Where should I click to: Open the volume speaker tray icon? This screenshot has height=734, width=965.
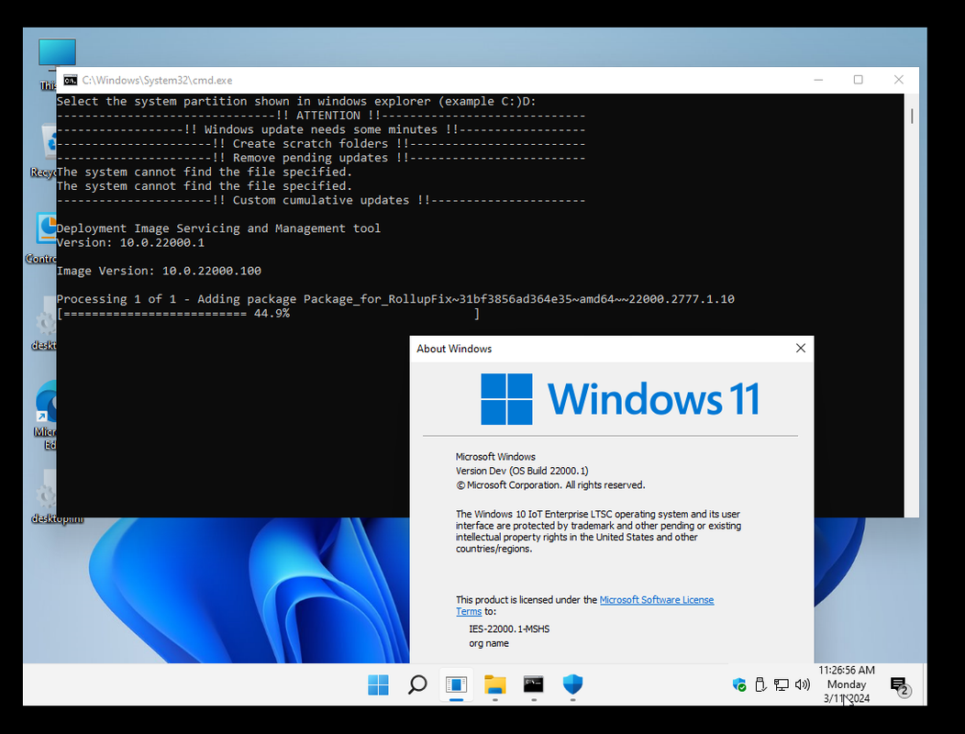pyautogui.click(x=803, y=684)
